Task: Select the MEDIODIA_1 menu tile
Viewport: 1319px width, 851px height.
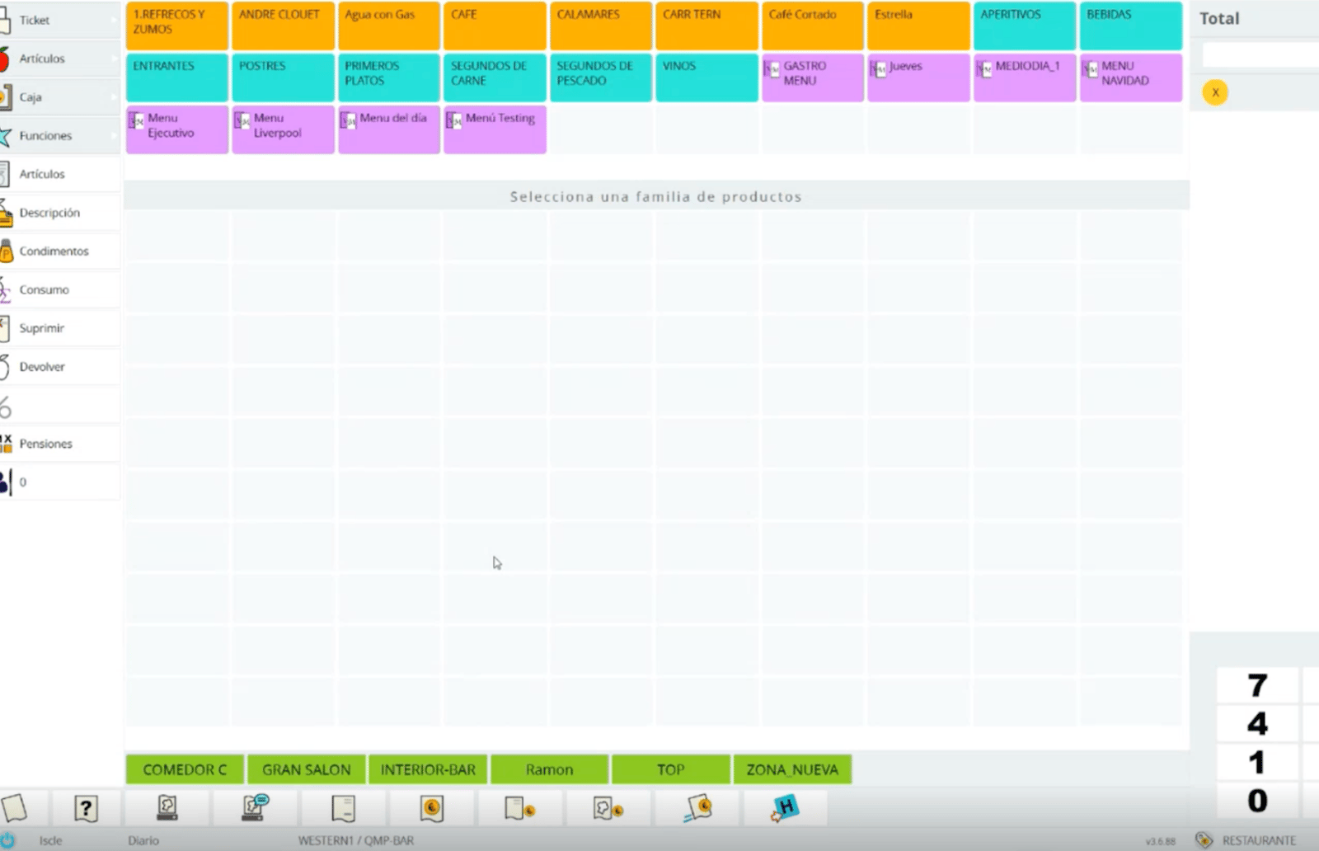Action: 1025,78
